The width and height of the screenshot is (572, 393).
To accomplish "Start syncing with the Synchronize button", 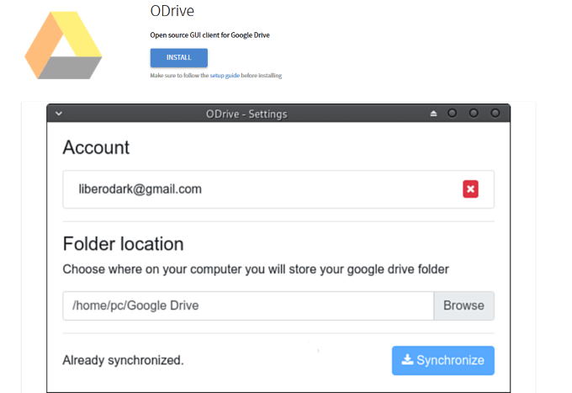I will coord(443,360).
